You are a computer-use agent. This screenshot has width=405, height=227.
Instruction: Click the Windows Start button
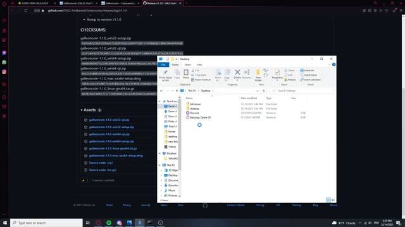click(x=5, y=223)
